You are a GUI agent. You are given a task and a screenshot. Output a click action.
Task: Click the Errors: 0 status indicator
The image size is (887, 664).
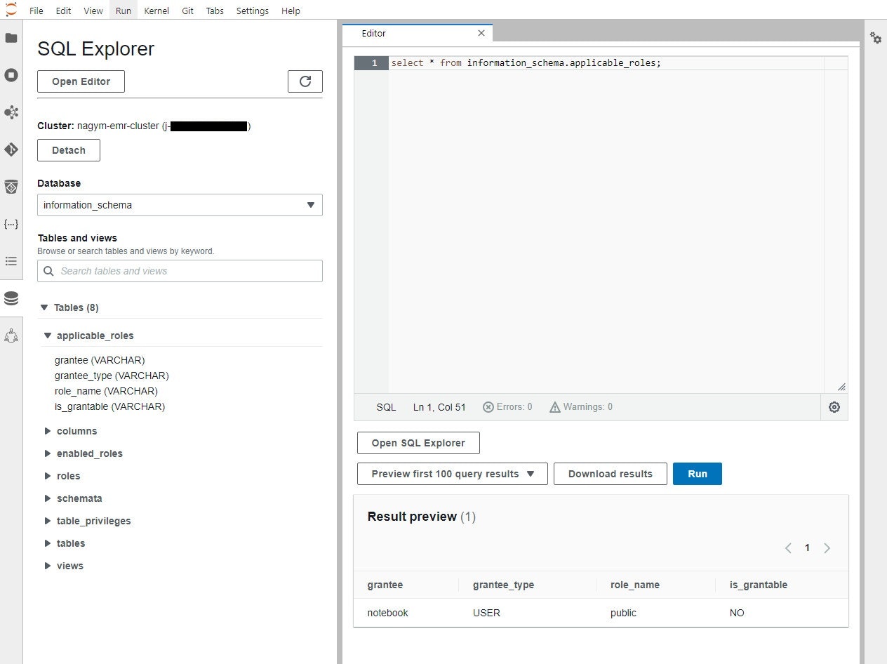pyautogui.click(x=507, y=407)
